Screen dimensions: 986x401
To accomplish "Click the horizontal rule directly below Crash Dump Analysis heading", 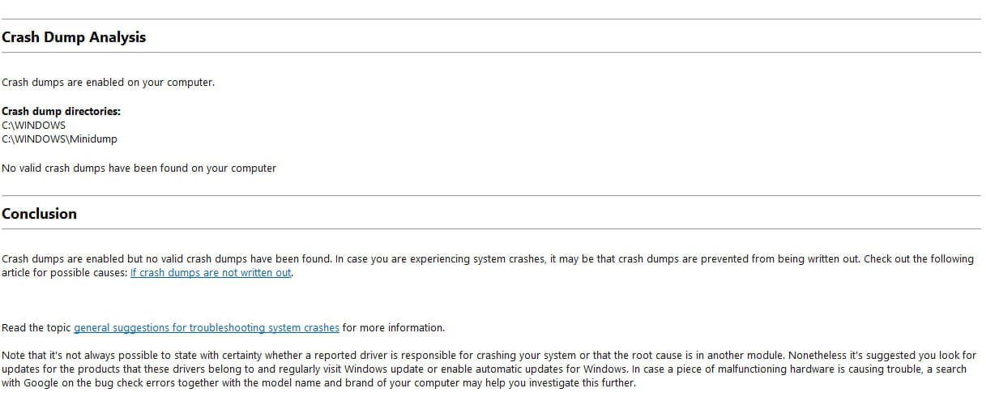I will coord(491,53).
